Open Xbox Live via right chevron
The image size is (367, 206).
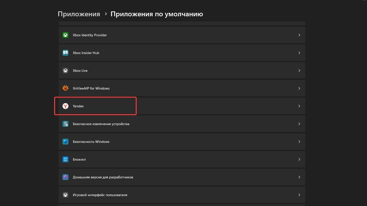(299, 71)
